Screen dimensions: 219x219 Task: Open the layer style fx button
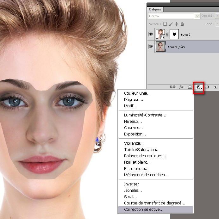tap(181, 87)
